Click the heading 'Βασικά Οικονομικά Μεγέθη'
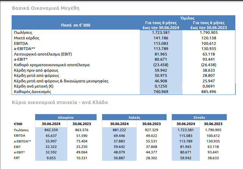The image size is (243, 169). [x=46, y=8]
